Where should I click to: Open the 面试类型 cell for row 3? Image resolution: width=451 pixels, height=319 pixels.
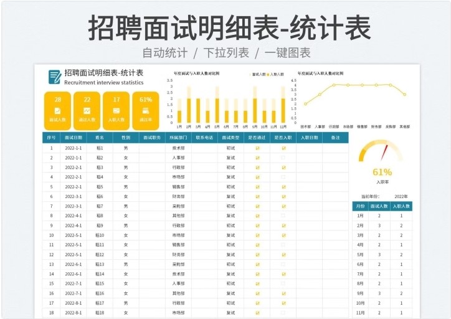coord(230,168)
